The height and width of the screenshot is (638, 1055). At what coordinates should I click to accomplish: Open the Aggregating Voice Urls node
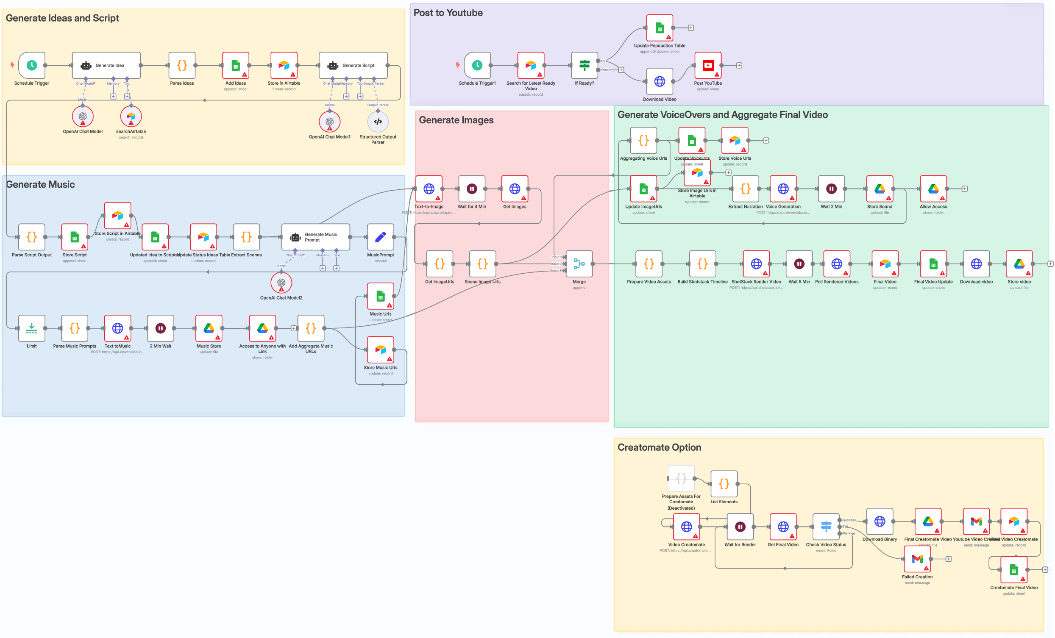(x=643, y=140)
